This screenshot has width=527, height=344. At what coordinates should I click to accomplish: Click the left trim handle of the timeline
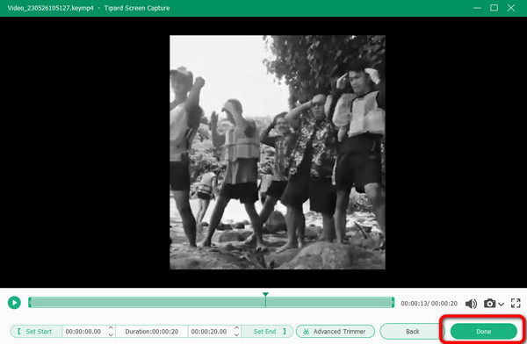30,303
